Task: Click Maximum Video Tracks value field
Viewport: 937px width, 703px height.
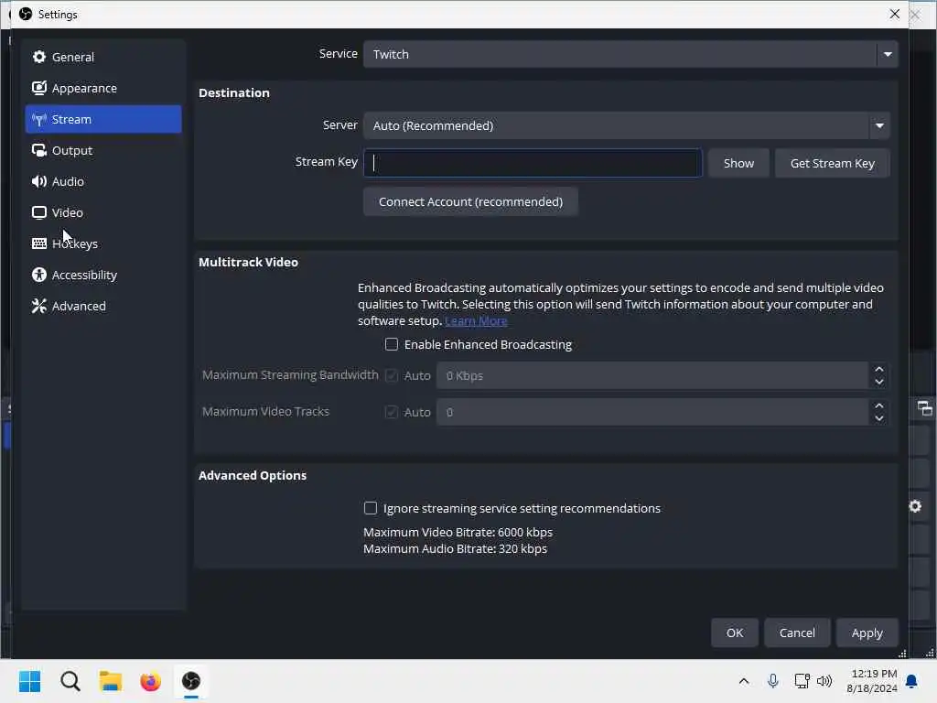Action: [x=652, y=412]
